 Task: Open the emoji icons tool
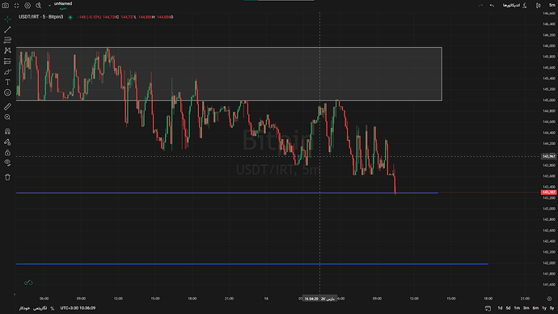point(7,92)
